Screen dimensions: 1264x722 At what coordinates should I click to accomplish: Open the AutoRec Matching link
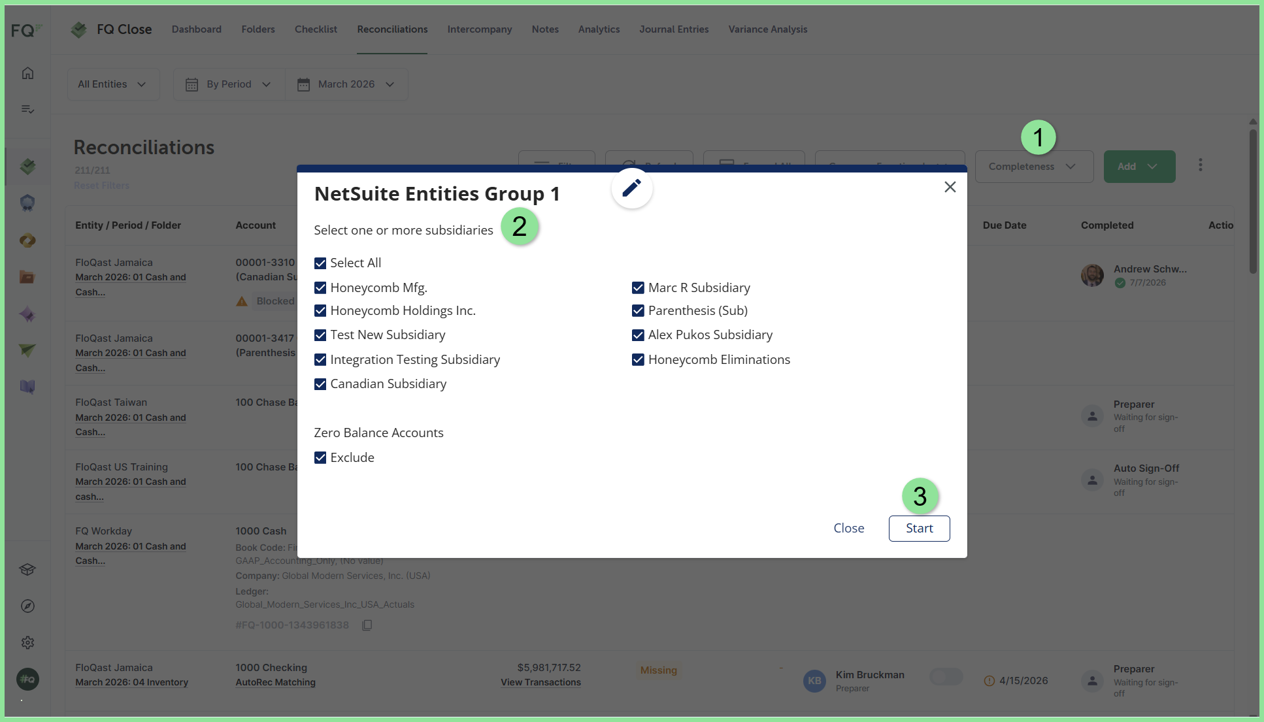tap(275, 682)
